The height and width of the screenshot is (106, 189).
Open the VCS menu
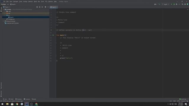(46, 1)
